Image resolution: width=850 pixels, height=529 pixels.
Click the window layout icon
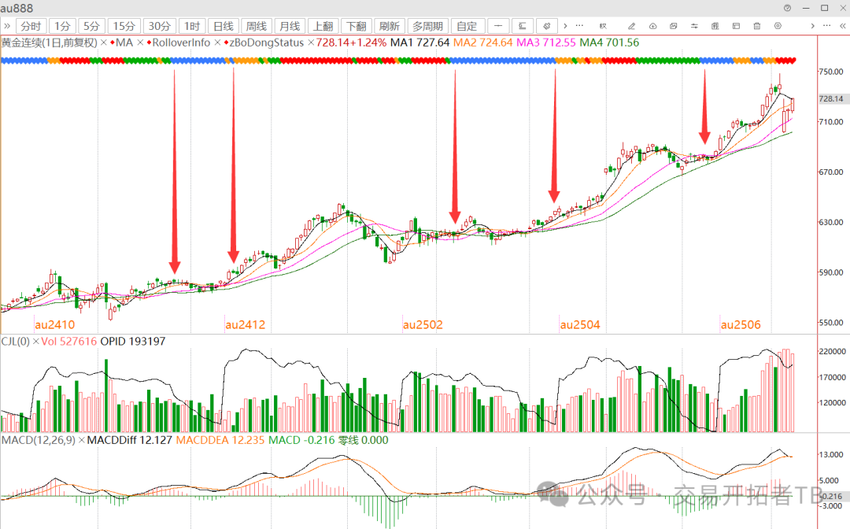coord(736,26)
